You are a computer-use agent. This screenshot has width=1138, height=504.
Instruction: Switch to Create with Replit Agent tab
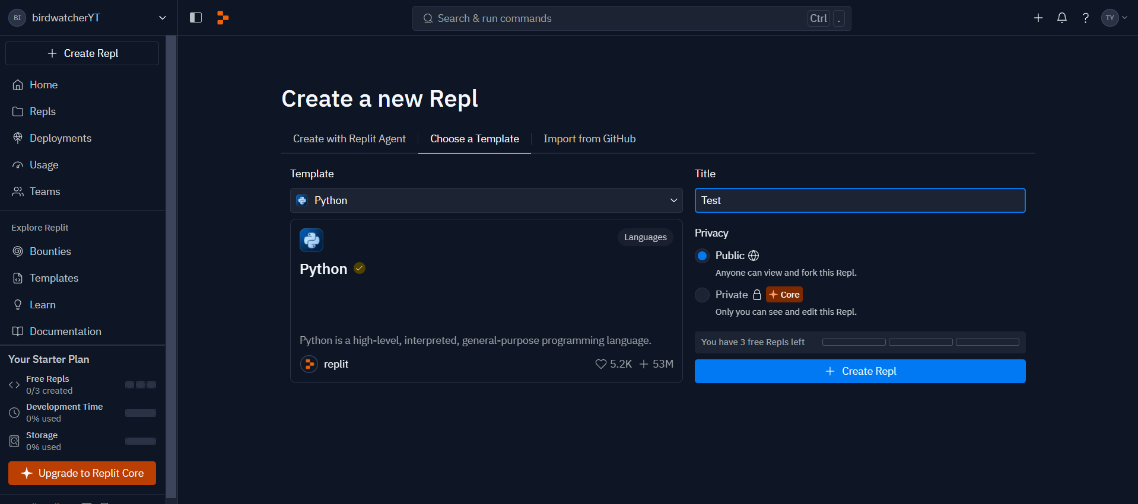[x=349, y=139]
